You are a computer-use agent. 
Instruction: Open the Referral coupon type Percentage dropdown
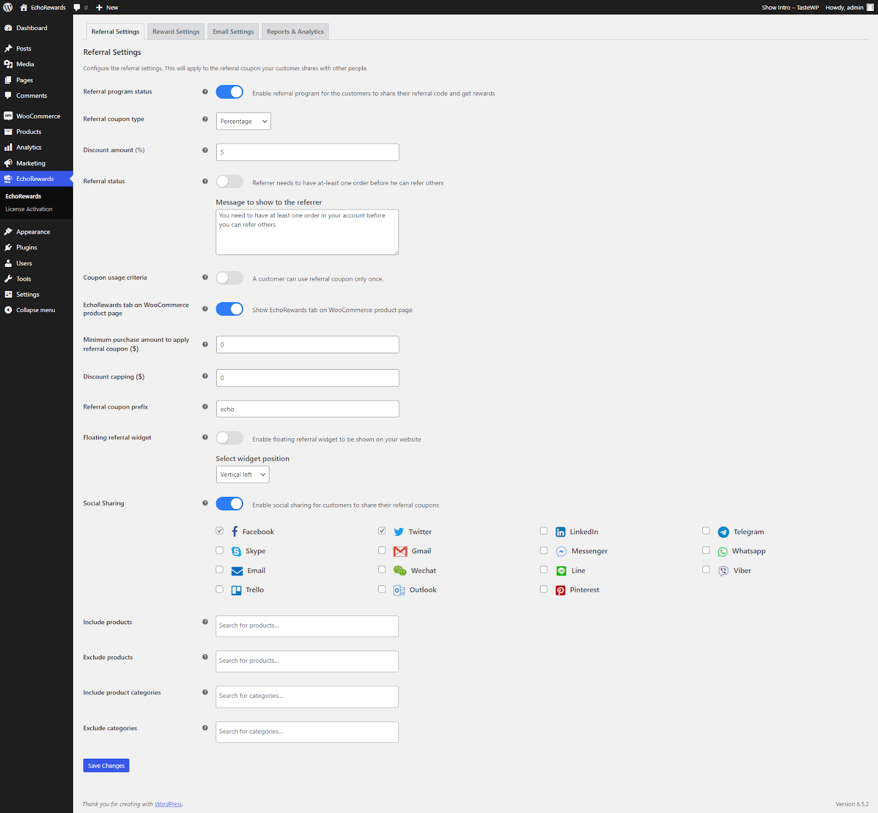point(243,121)
